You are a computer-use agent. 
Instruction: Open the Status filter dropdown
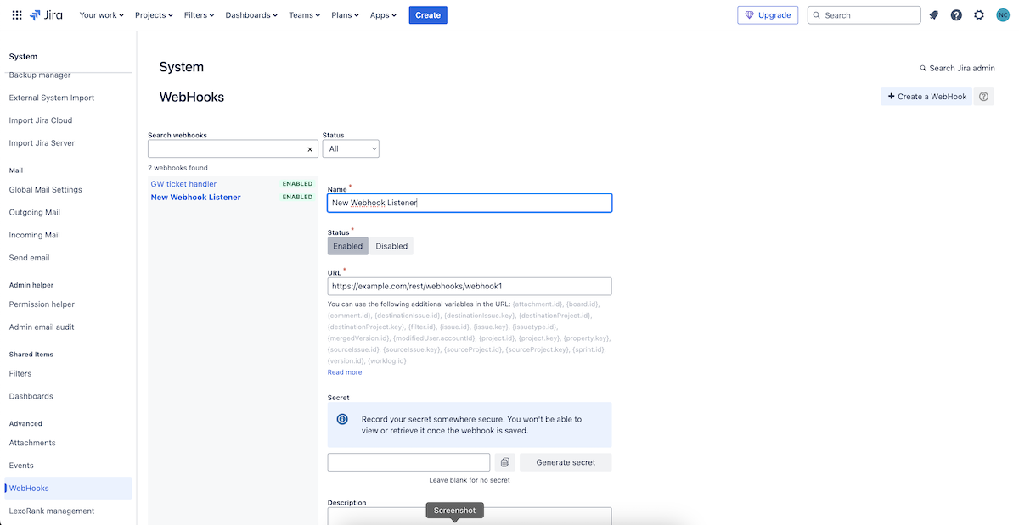pos(351,148)
